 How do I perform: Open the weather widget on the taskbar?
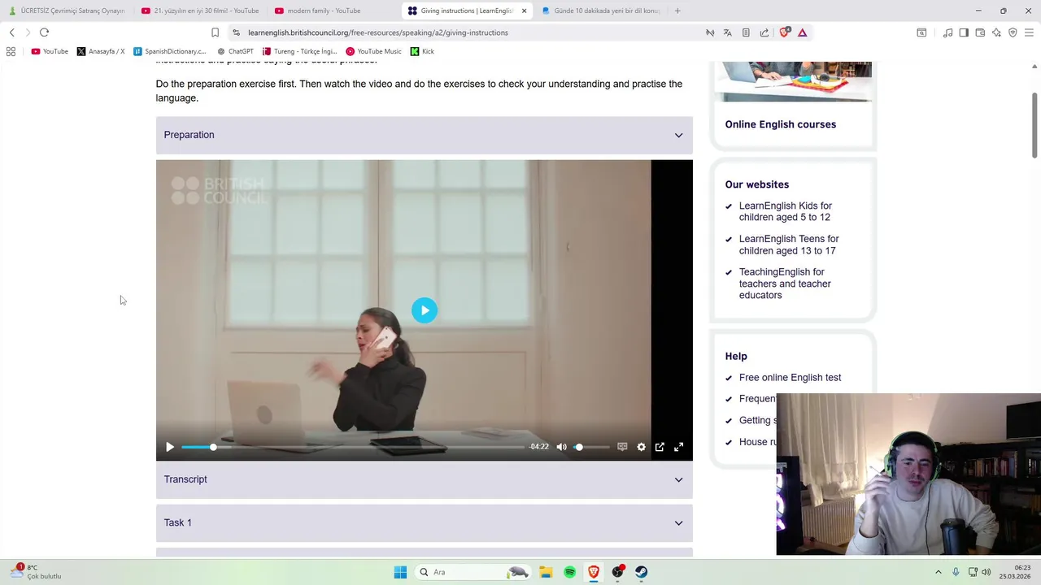point(36,572)
